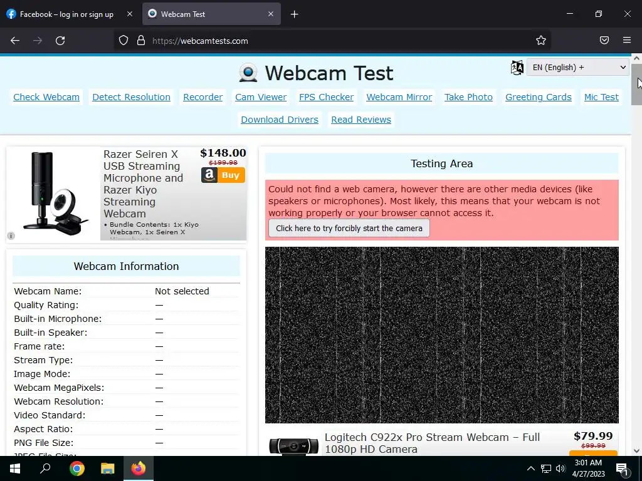Viewport: 642px width, 481px height.
Task: Click the page scrollbar down arrow
Action: point(637,451)
